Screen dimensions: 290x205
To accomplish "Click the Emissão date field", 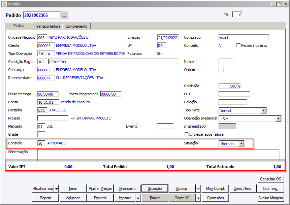I will [168, 37].
